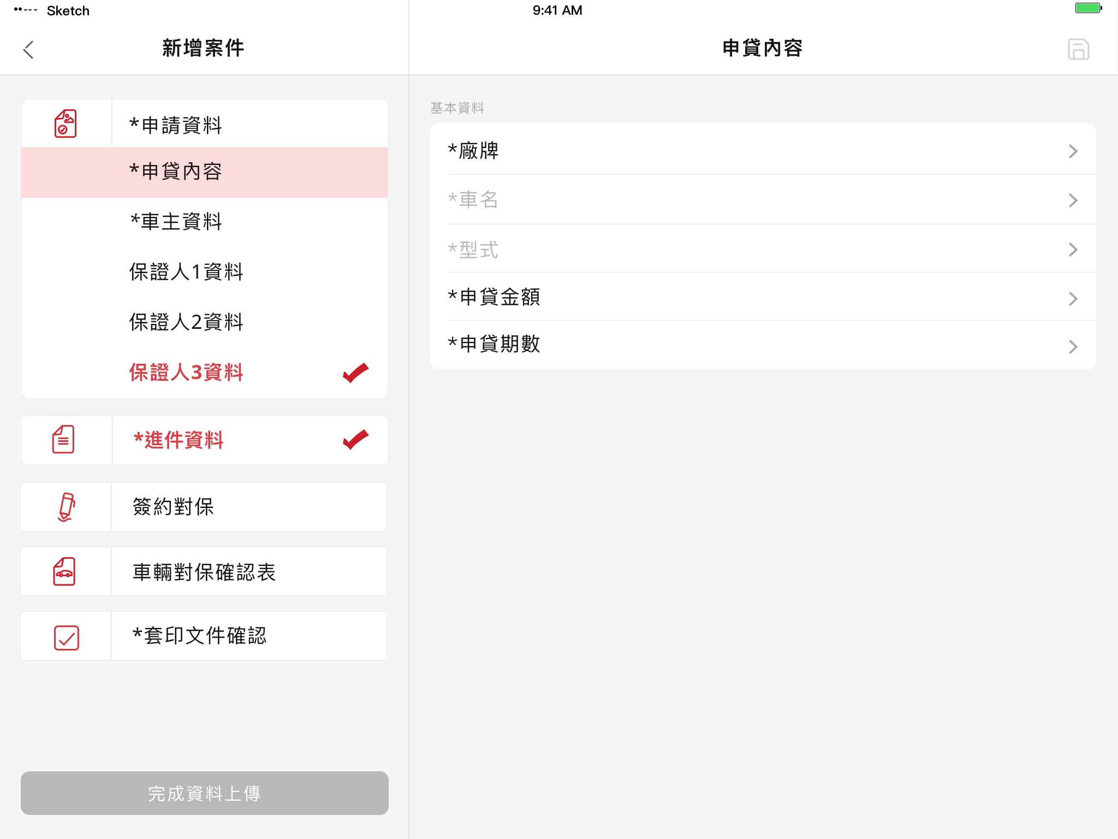Select the *型式 field label
The height and width of the screenshot is (839, 1118).
click(473, 250)
